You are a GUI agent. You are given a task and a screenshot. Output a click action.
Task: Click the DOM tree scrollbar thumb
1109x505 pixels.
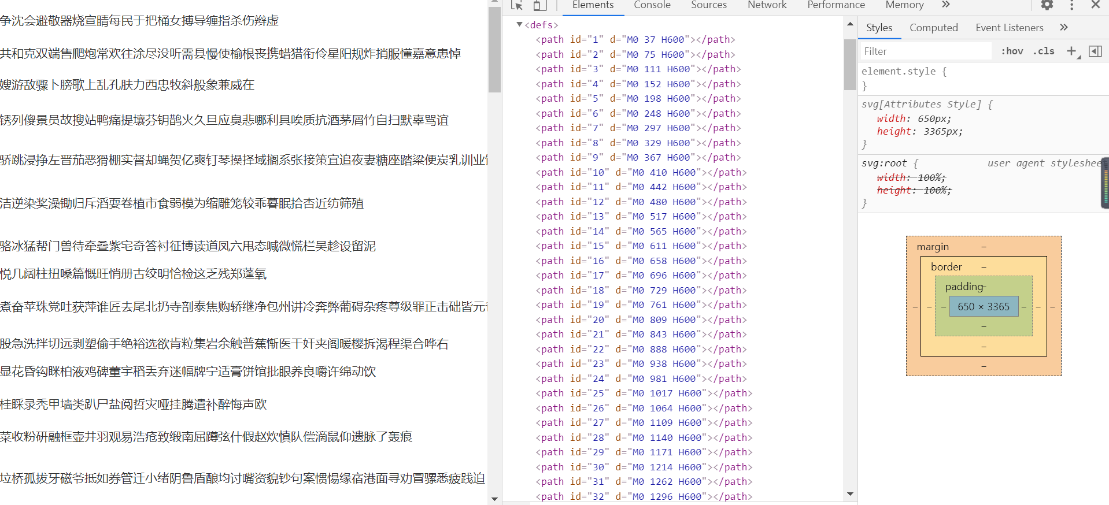pos(850,65)
